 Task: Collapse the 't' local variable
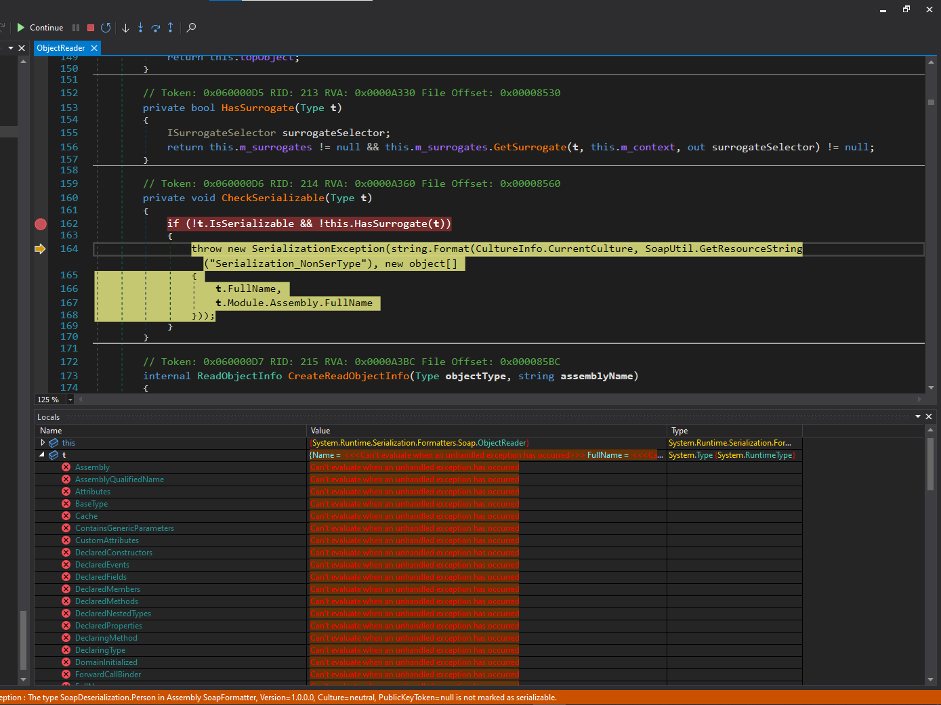pos(42,454)
